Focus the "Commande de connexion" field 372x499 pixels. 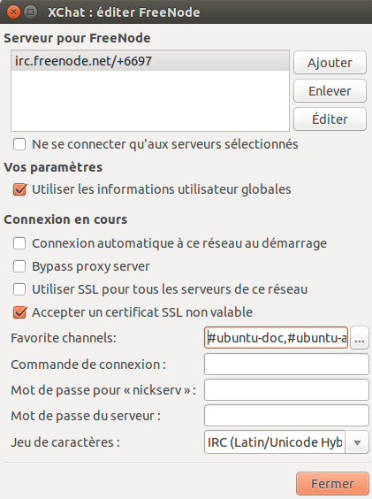[286, 365]
